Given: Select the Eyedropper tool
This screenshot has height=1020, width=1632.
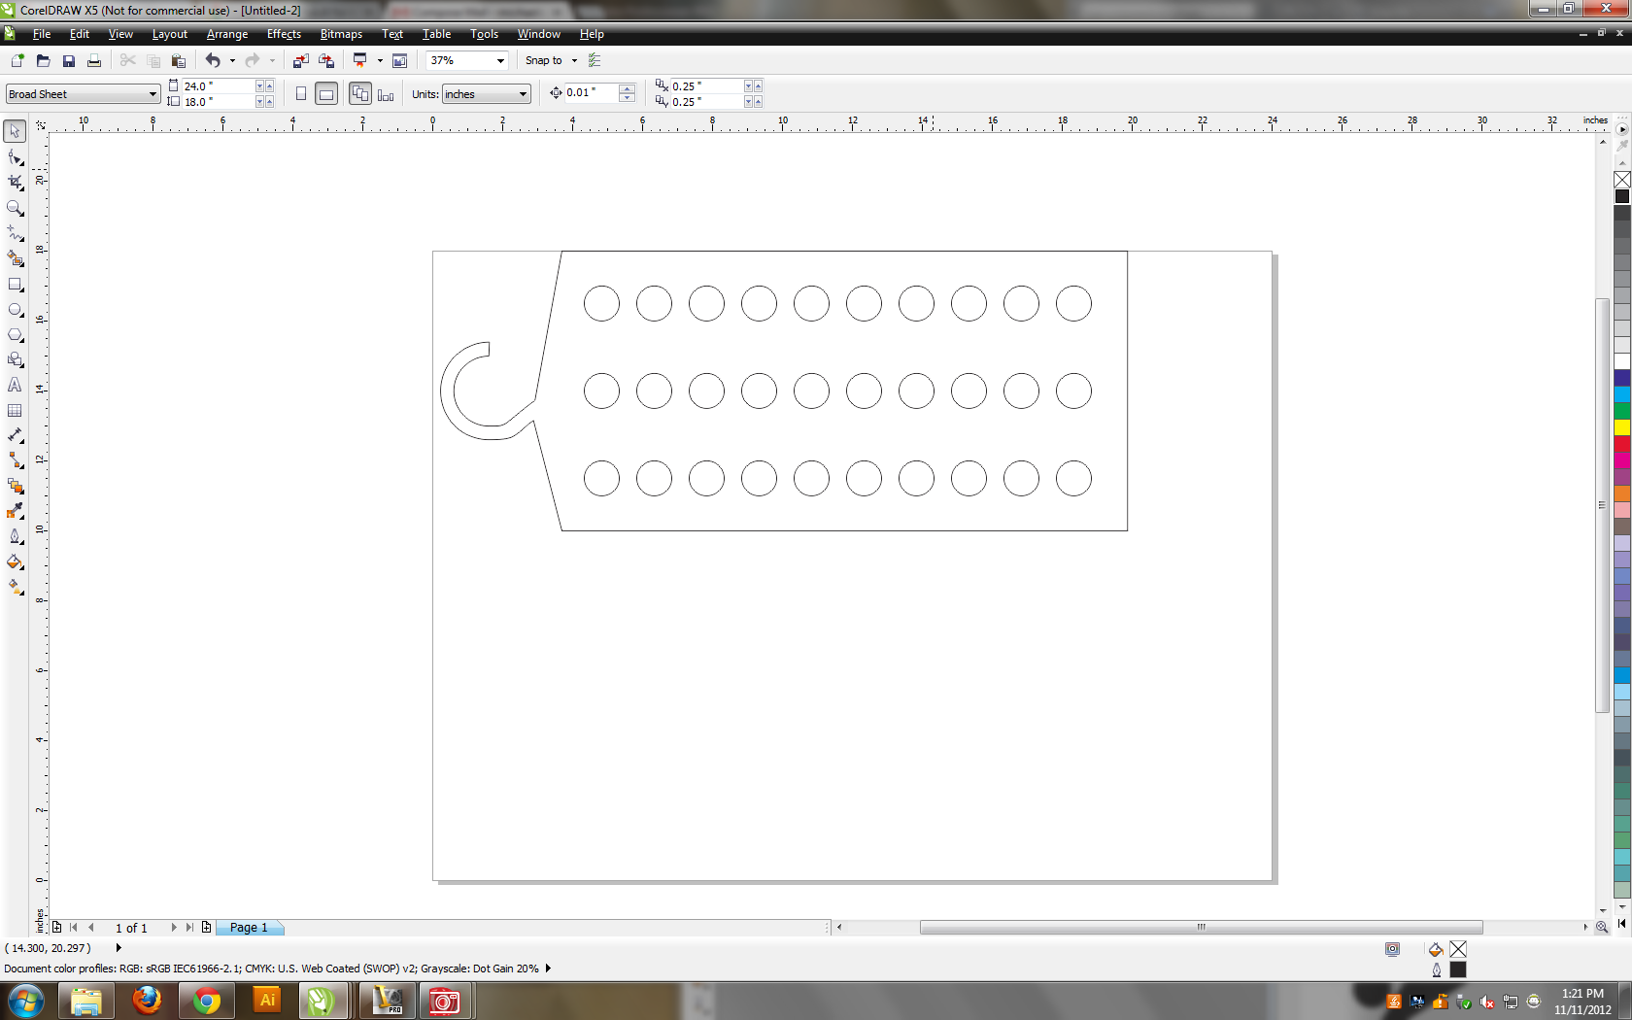Looking at the screenshot, I should [x=15, y=511].
